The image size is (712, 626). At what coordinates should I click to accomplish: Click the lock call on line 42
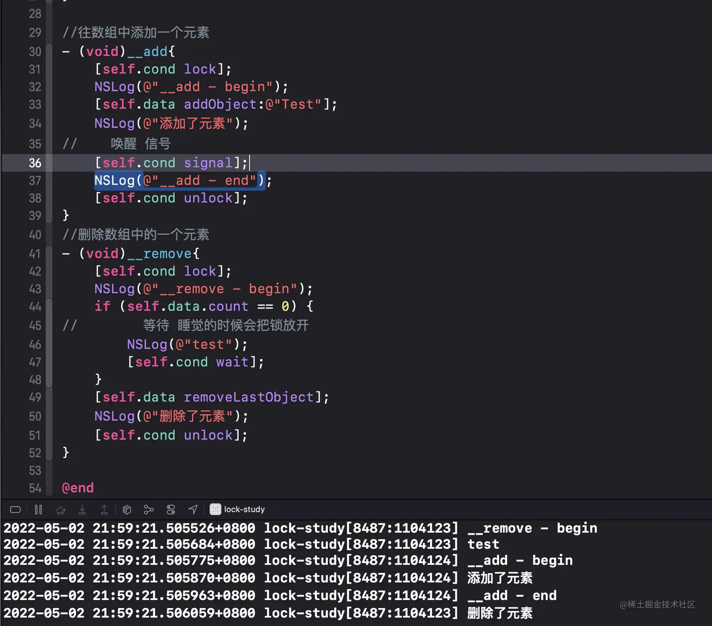[200, 271]
